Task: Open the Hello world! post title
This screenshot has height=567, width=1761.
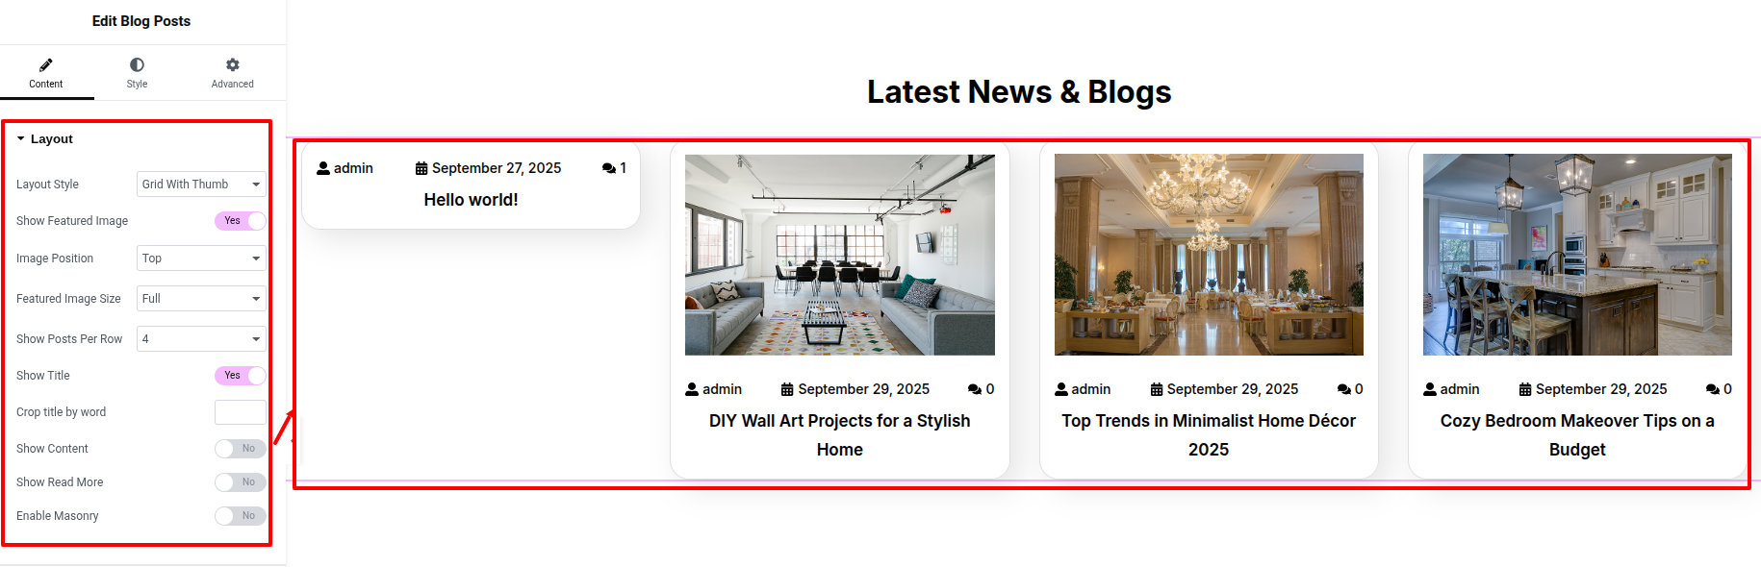Action: (x=471, y=200)
